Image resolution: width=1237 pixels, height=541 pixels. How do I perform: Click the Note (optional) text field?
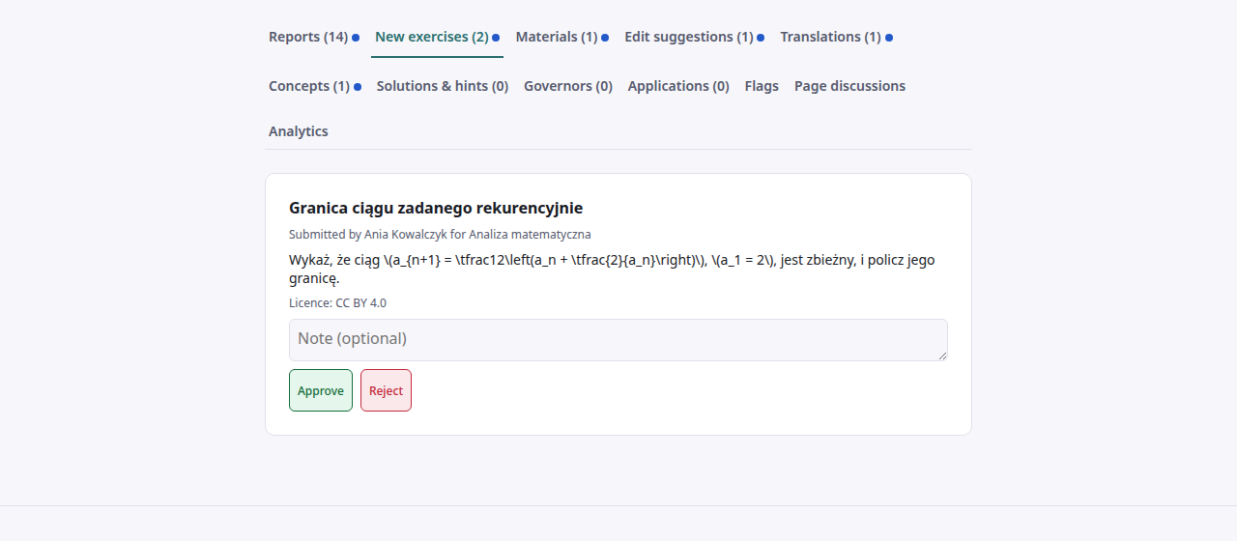point(618,340)
